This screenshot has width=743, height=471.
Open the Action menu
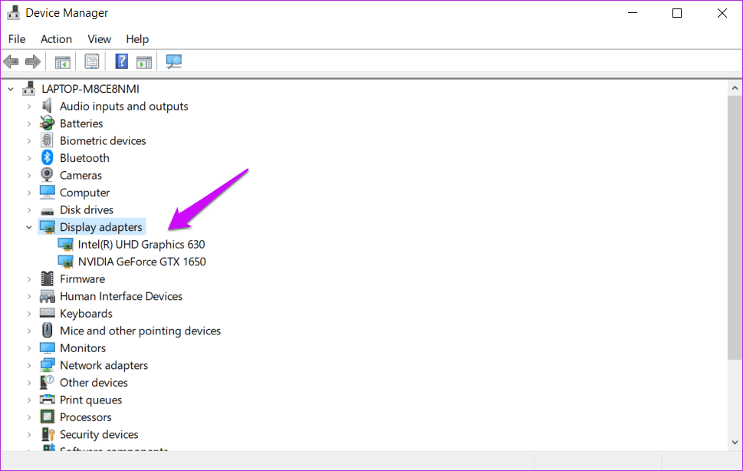pos(56,39)
